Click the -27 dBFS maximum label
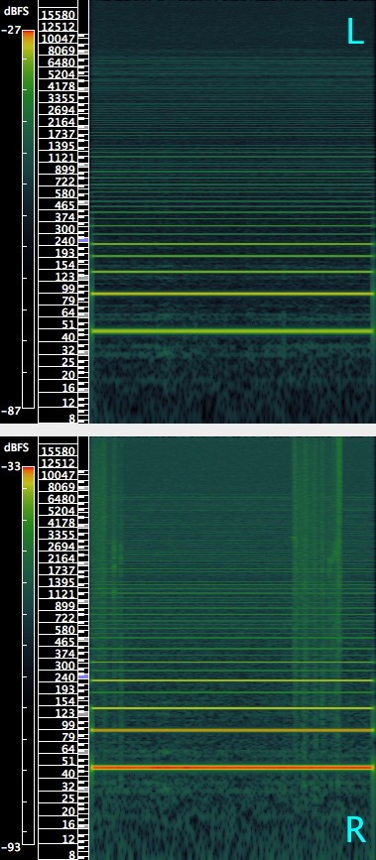376x860 pixels. 11,31
